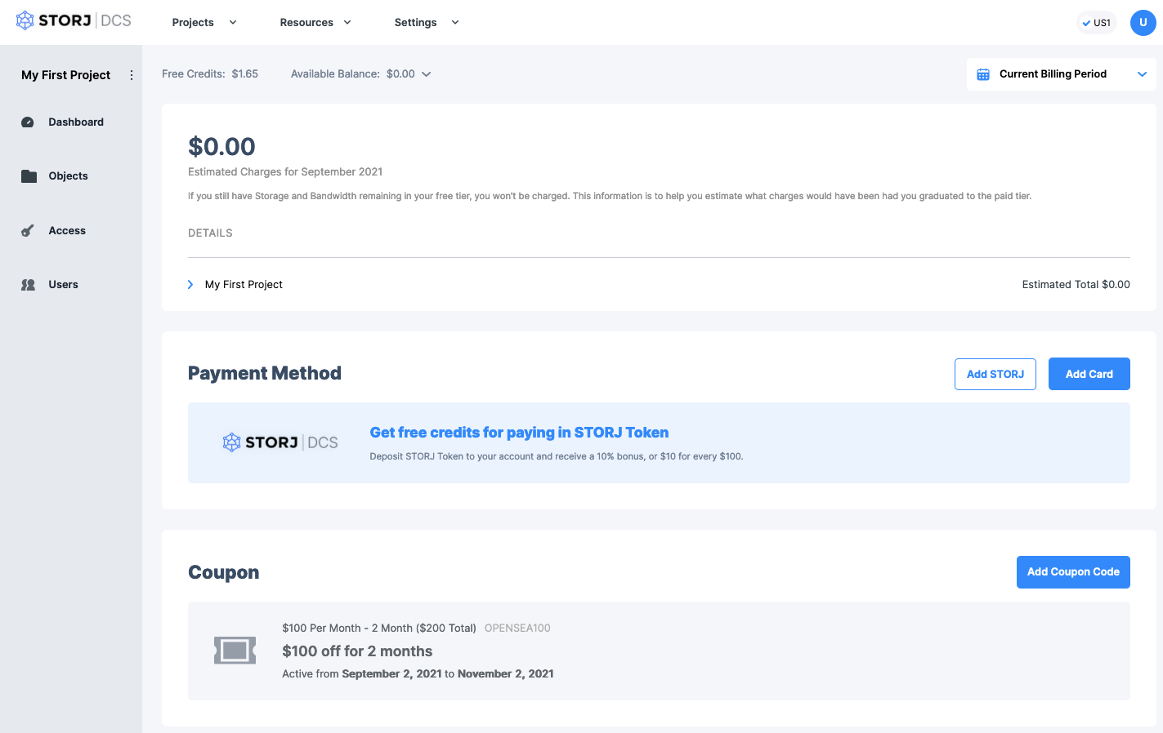The image size is (1163, 733).
Task: Click the Add Card button
Action: [x=1089, y=374]
